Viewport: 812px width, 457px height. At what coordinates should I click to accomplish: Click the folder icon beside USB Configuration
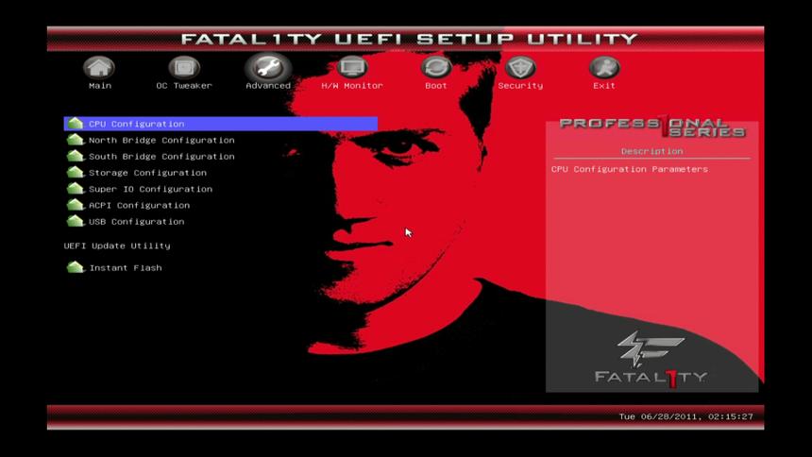coord(76,221)
